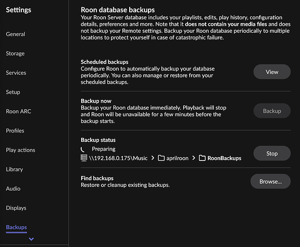Click the Roon database backups title

pyautogui.click(x=118, y=10)
